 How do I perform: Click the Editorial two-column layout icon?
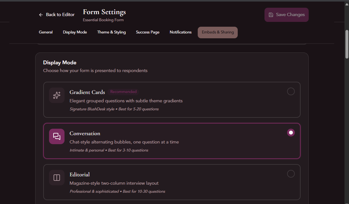pos(57,178)
